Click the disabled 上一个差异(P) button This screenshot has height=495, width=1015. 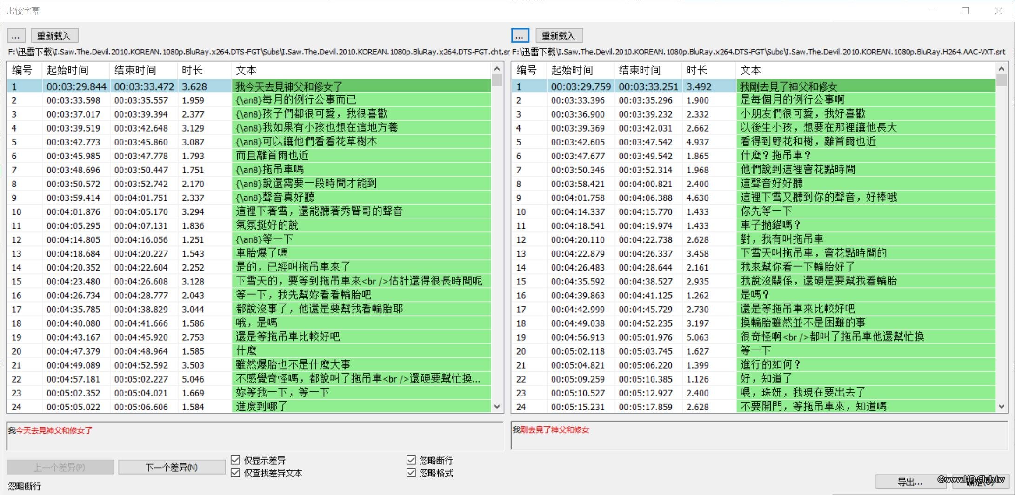coord(60,467)
